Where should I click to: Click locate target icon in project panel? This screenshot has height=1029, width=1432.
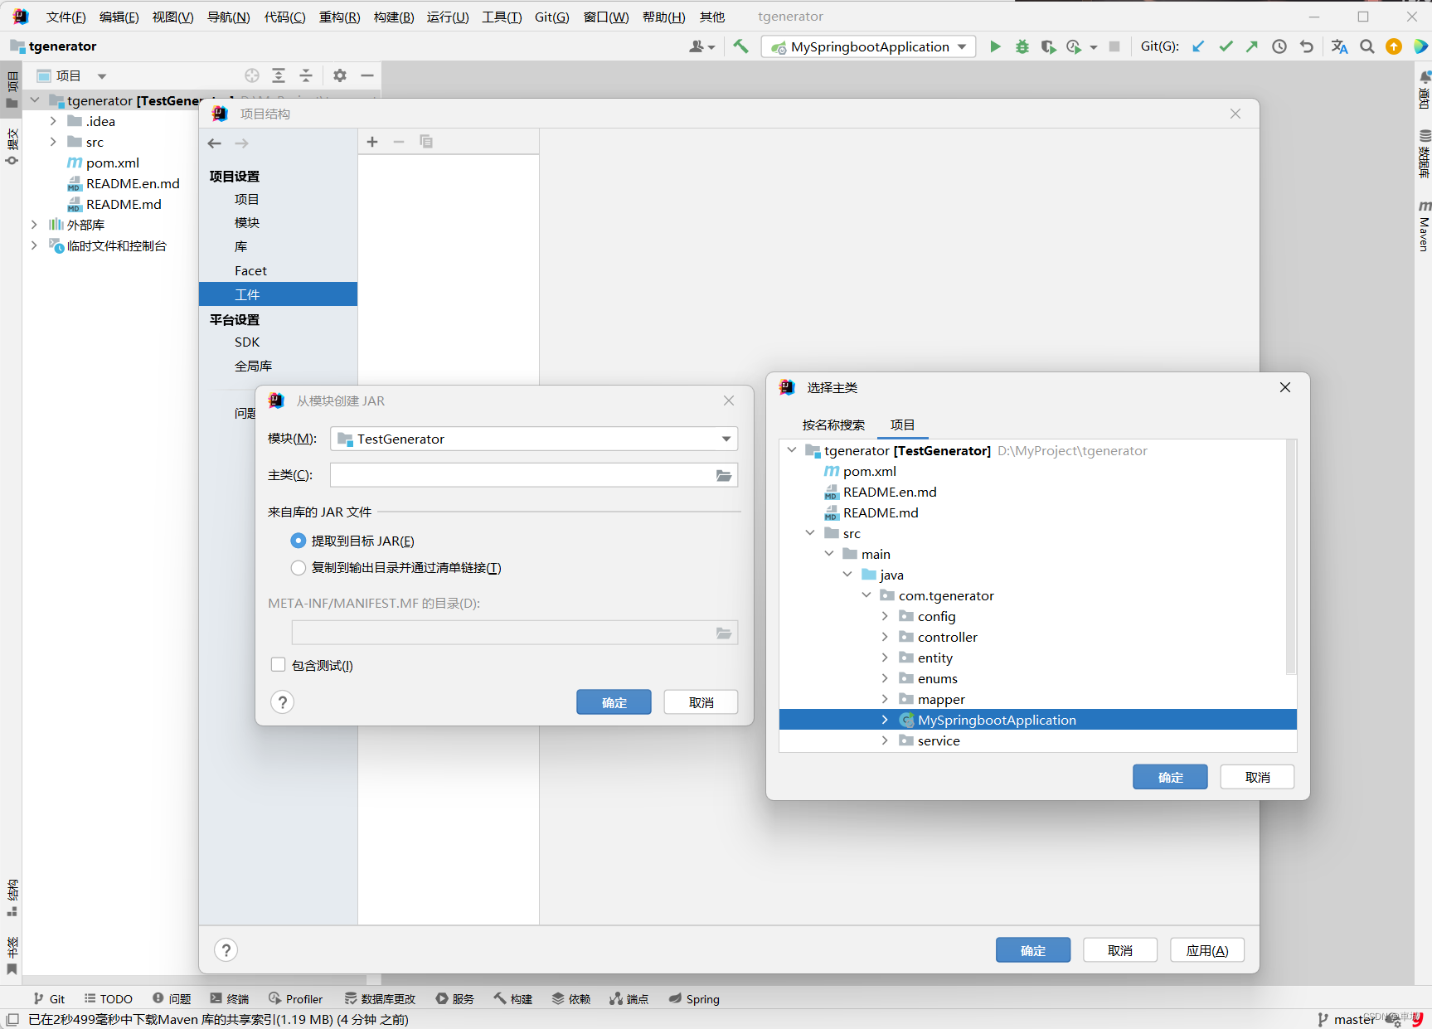coord(252,75)
